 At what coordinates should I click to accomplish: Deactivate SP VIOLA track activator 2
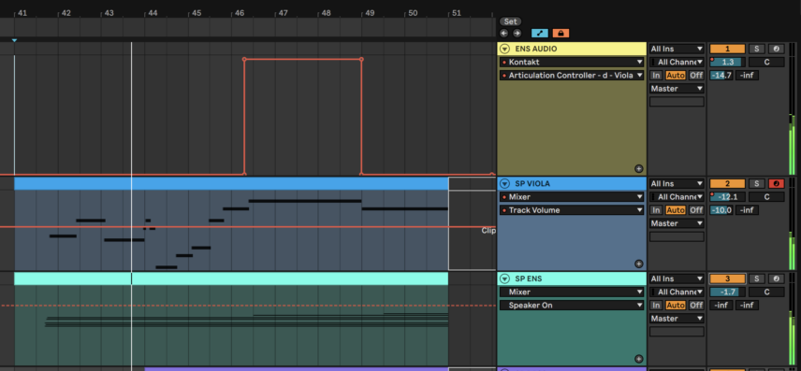click(x=727, y=184)
